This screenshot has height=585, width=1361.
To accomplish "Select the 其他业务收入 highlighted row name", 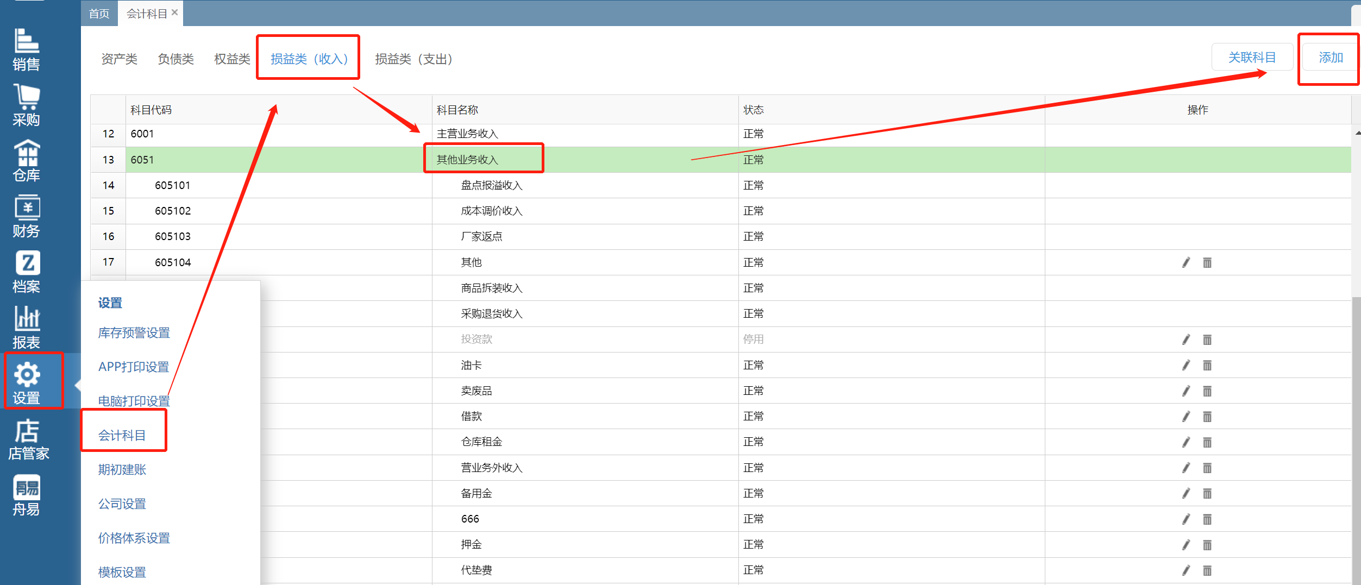I will (x=468, y=160).
